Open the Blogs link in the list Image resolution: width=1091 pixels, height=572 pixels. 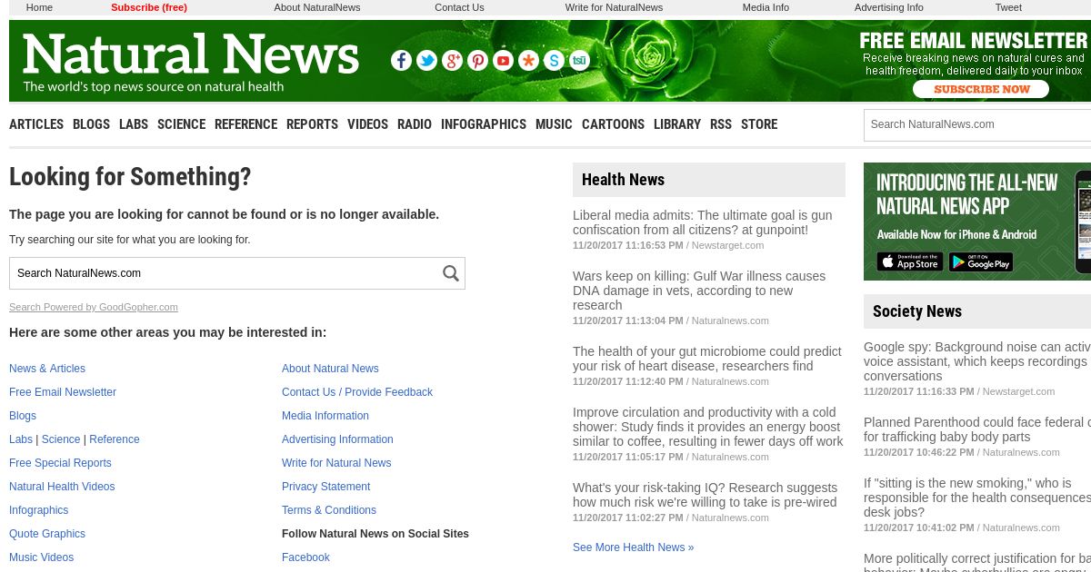tap(23, 416)
